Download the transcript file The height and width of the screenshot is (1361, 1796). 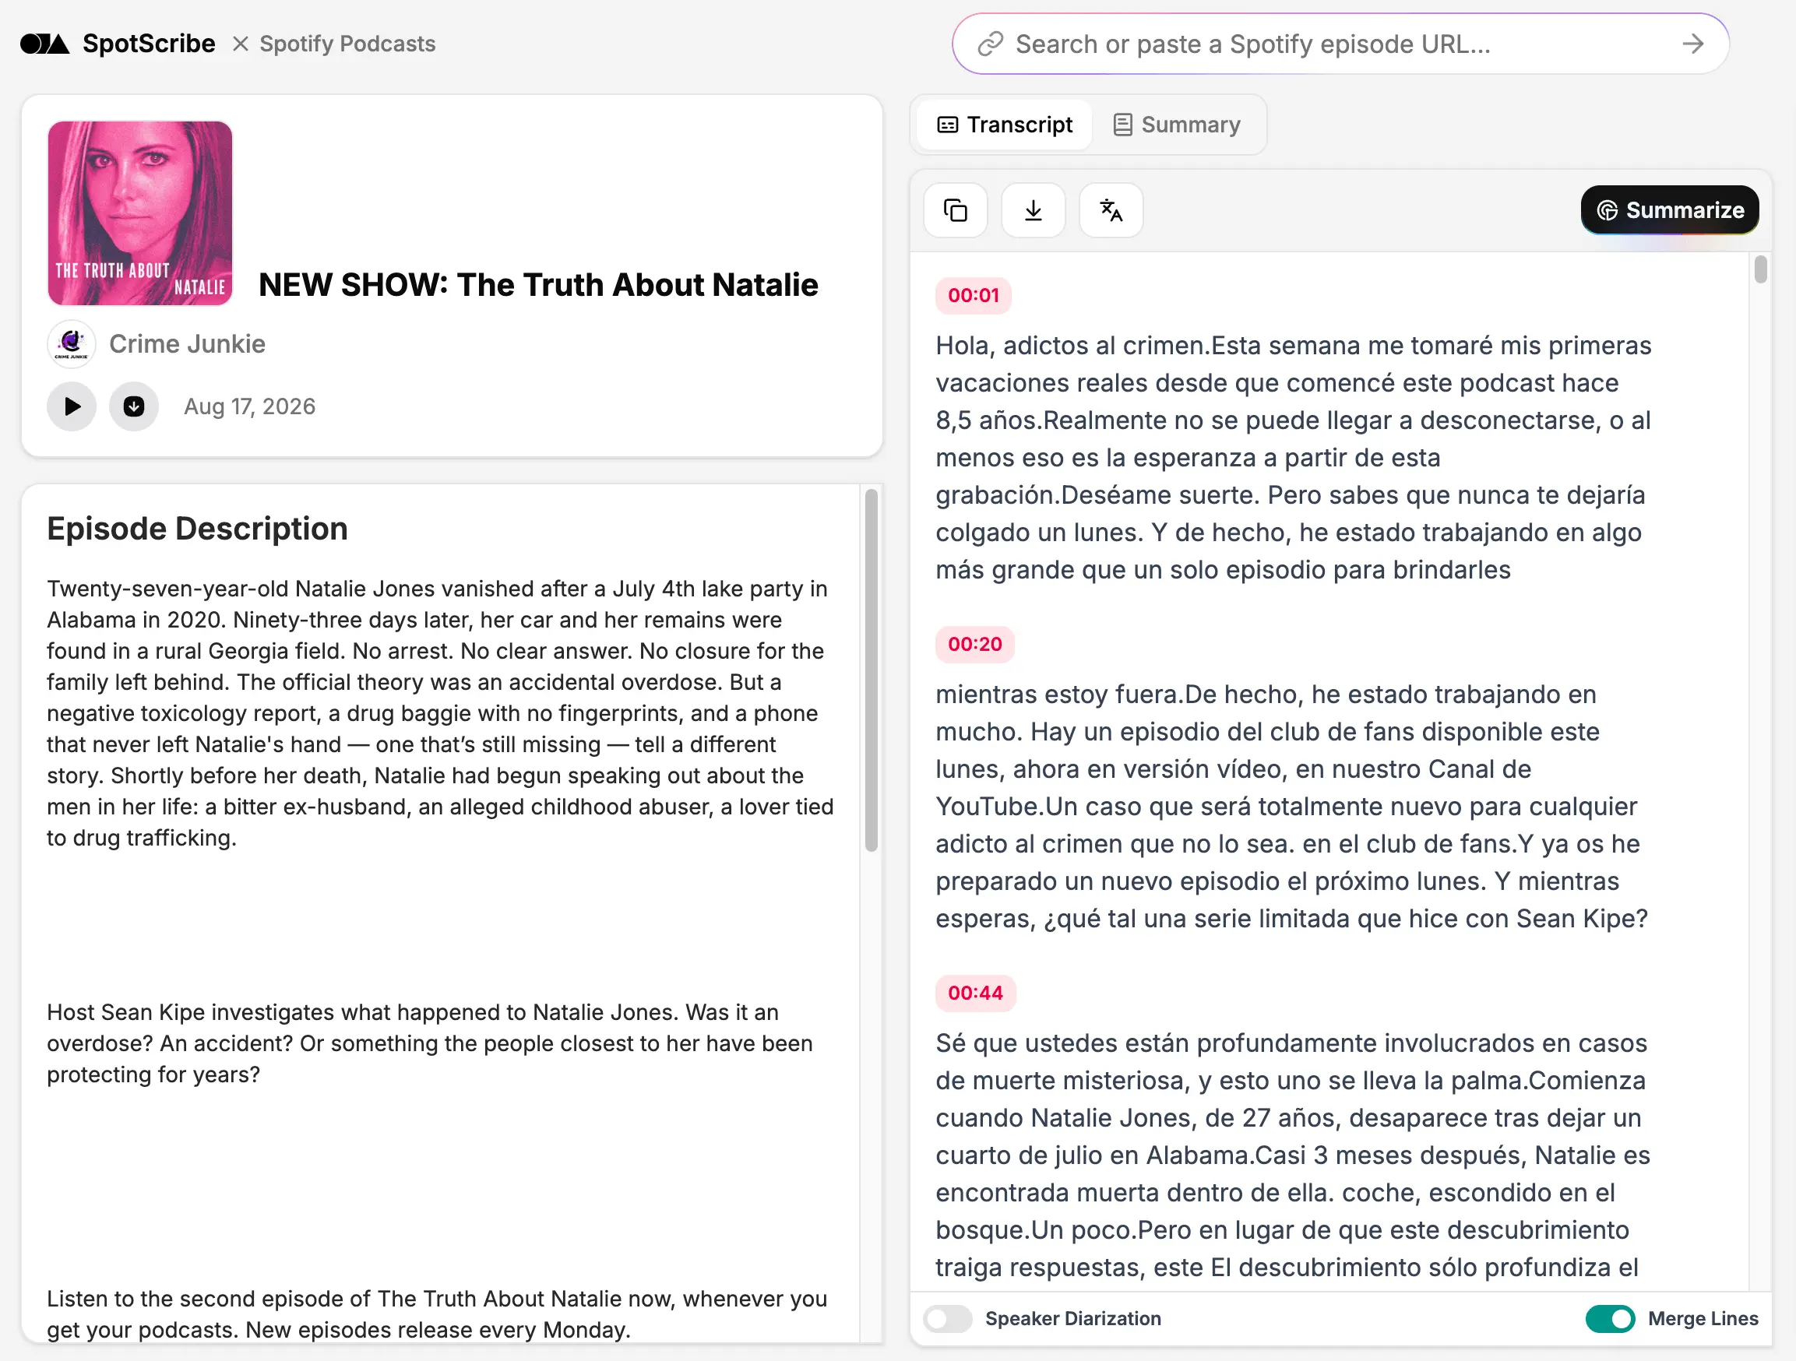pyautogui.click(x=1033, y=211)
